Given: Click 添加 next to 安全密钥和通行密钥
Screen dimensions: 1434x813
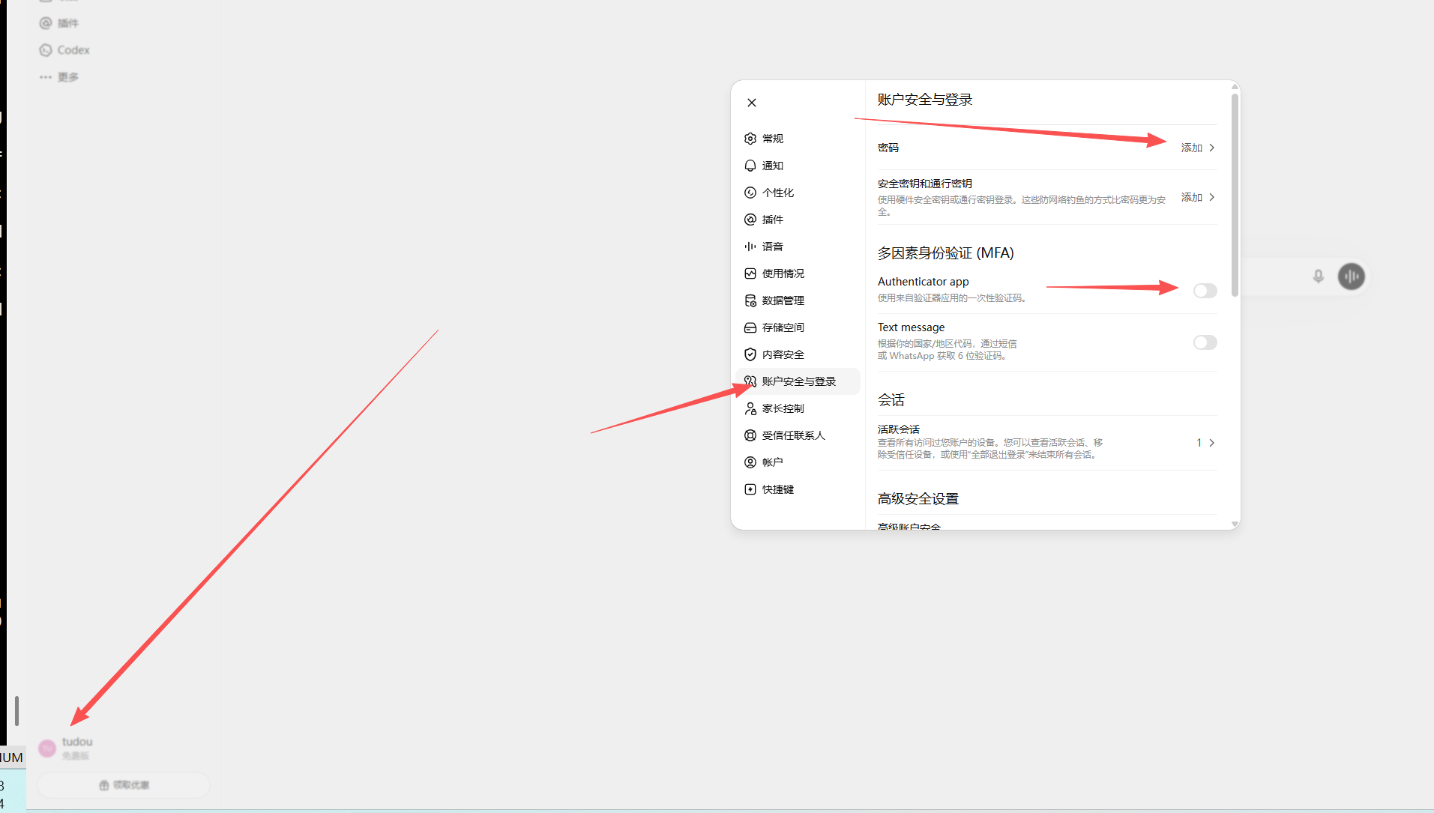Looking at the screenshot, I should [1191, 197].
